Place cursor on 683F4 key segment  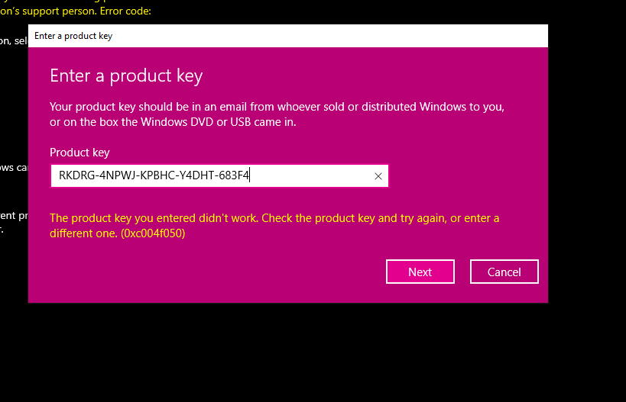234,176
